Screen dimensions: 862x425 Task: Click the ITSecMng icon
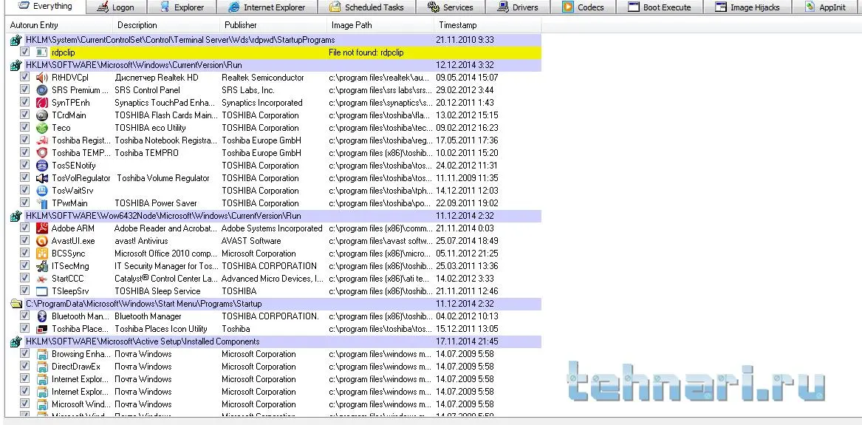(x=42, y=266)
